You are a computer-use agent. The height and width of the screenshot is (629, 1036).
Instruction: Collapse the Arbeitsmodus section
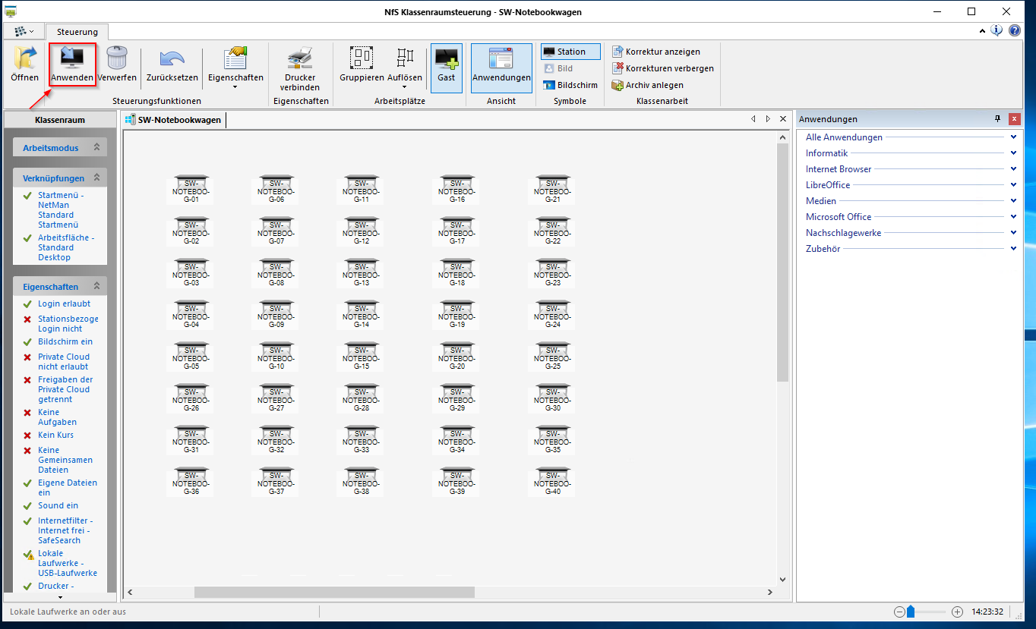[x=96, y=148]
